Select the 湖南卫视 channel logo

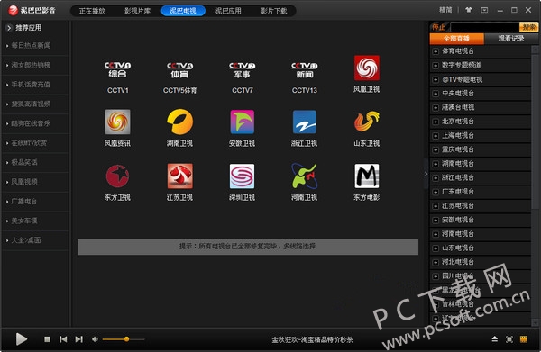tap(179, 122)
